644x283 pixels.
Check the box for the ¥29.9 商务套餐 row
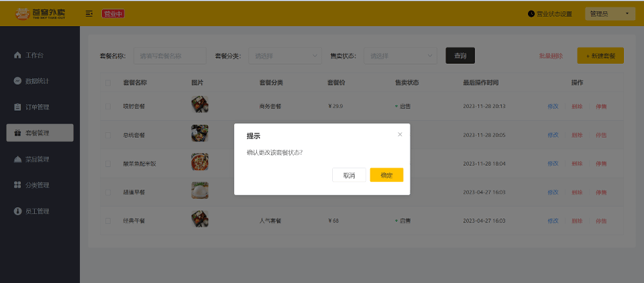[x=108, y=106]
